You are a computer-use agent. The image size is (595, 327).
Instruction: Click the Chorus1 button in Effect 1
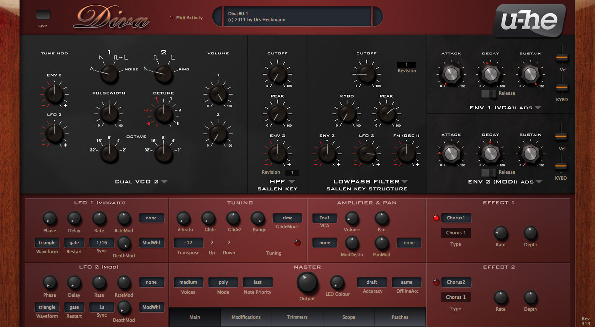456,218
